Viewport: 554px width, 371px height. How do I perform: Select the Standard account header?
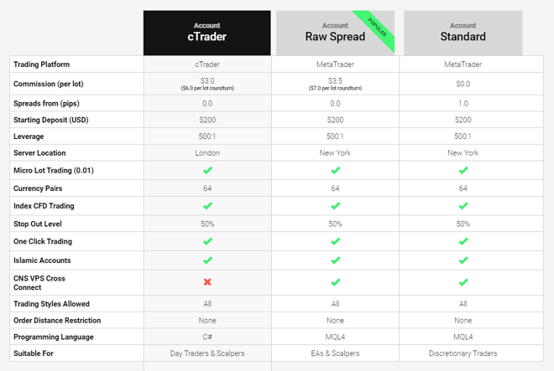click(463, 33)
